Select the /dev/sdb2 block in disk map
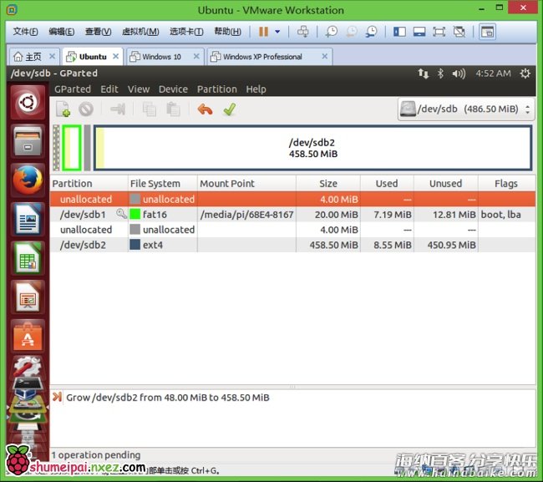 312,148
